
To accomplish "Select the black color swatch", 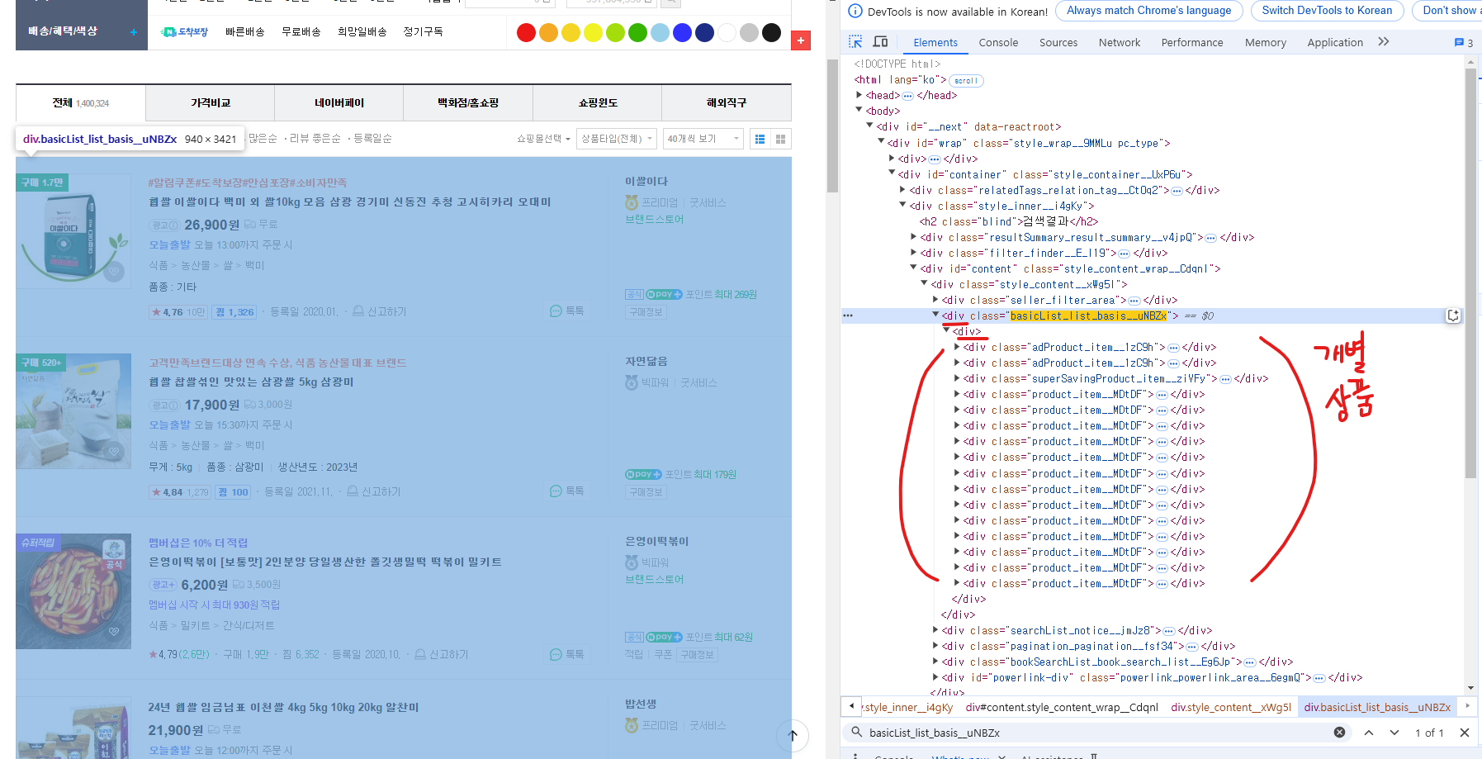I will point(771,32).
